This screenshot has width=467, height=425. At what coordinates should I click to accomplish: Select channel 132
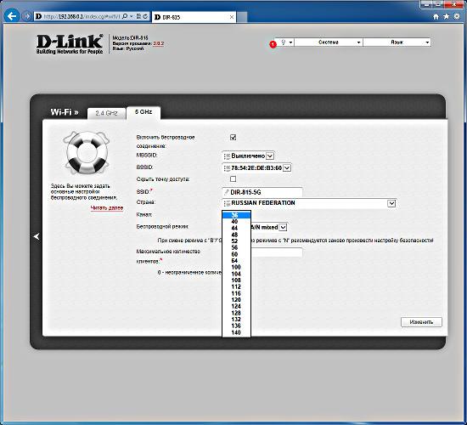236,319
